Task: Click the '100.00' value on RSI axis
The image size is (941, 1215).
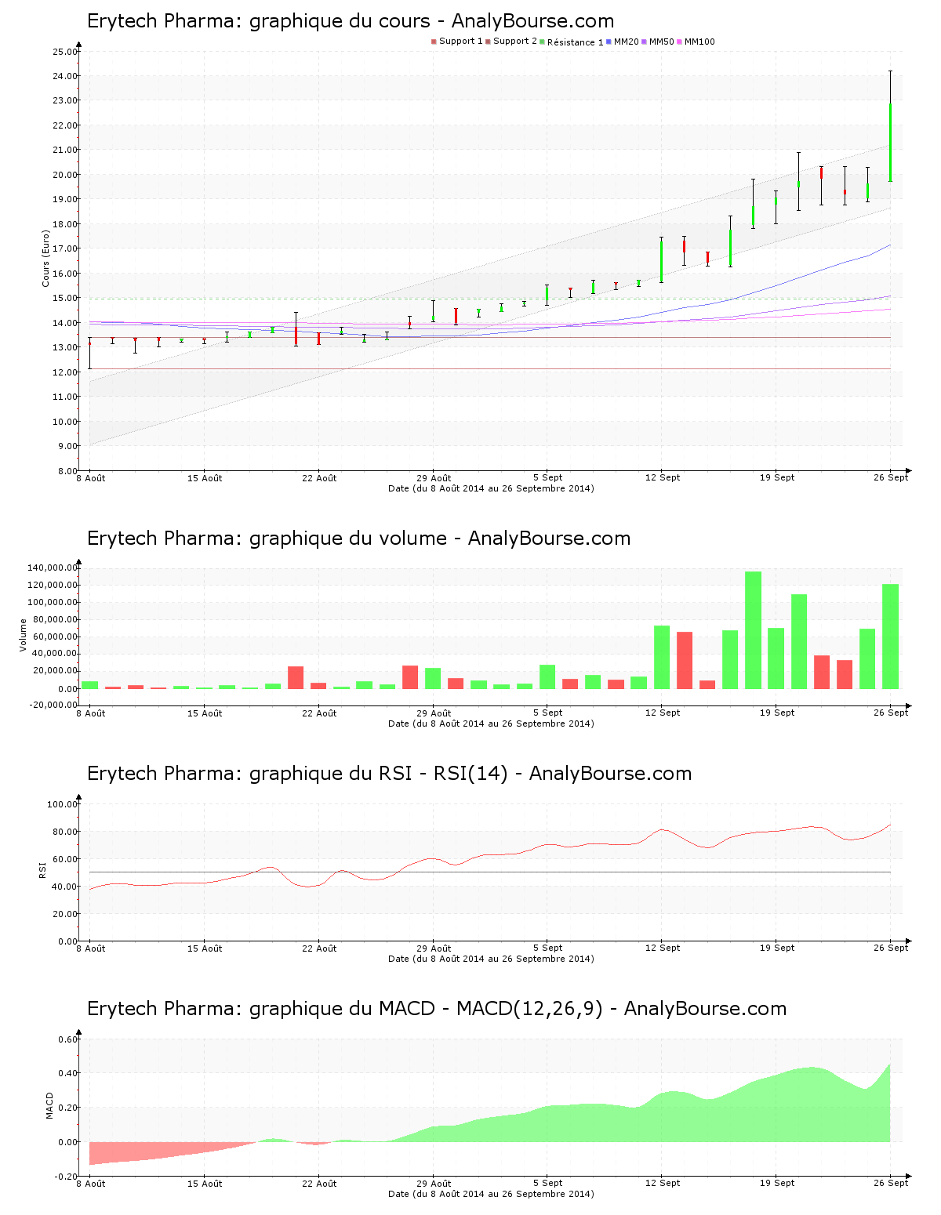Action: (63, 804)
